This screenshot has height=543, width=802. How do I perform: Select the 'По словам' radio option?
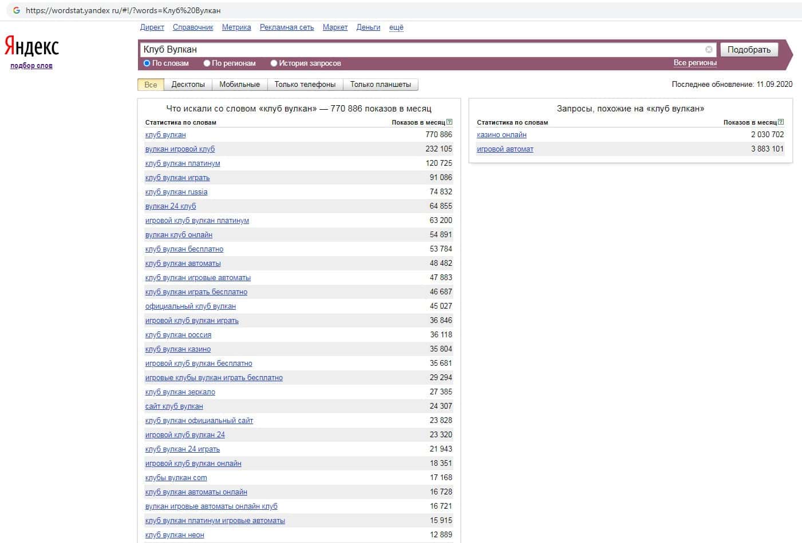(147, 63)
